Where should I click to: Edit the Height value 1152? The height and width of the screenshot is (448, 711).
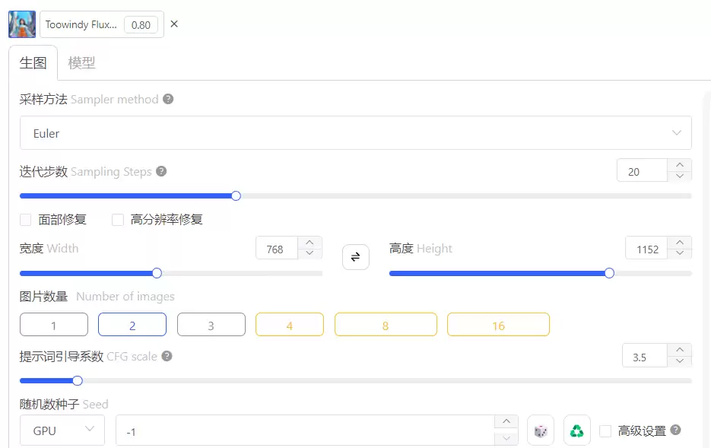646,249
